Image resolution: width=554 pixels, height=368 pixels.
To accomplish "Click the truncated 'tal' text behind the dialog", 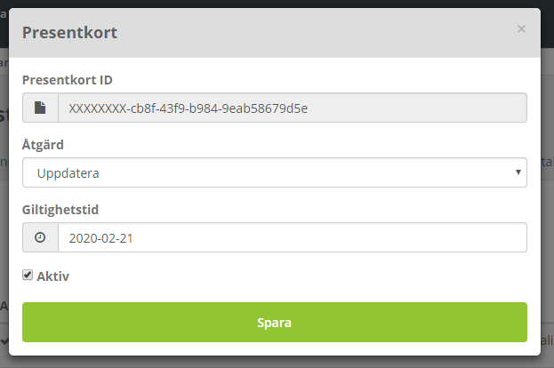I will tap(547, 162).
